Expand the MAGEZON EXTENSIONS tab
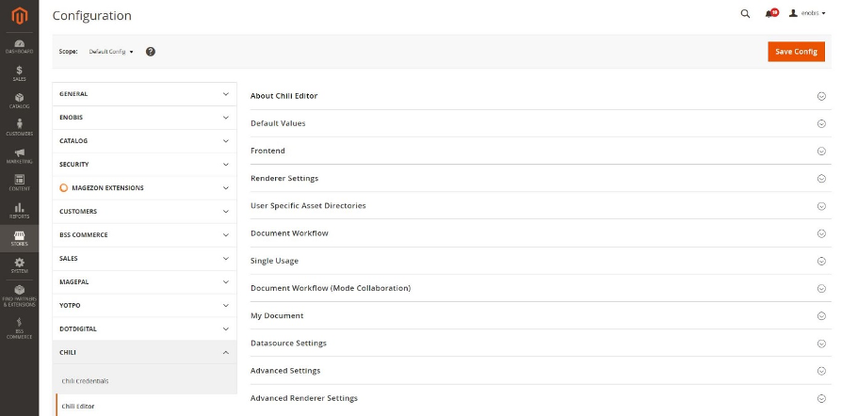 [144, 188]
